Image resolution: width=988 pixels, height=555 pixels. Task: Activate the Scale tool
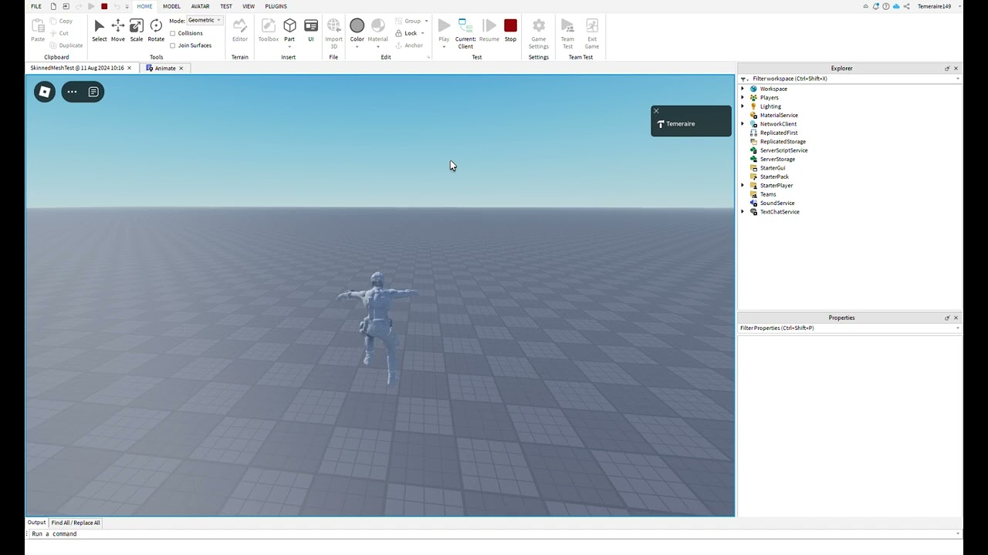tap(137, 31)
